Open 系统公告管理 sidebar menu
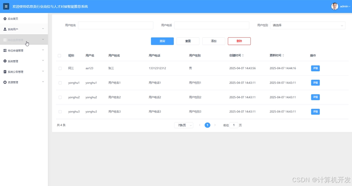The image size is (352, 186). pos(24,72)
